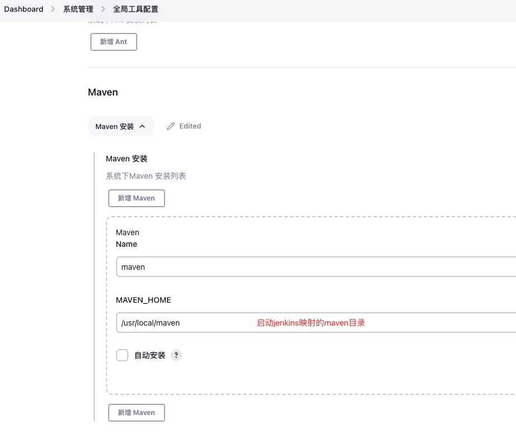Focus the Maven Name input field

point(316,267)
